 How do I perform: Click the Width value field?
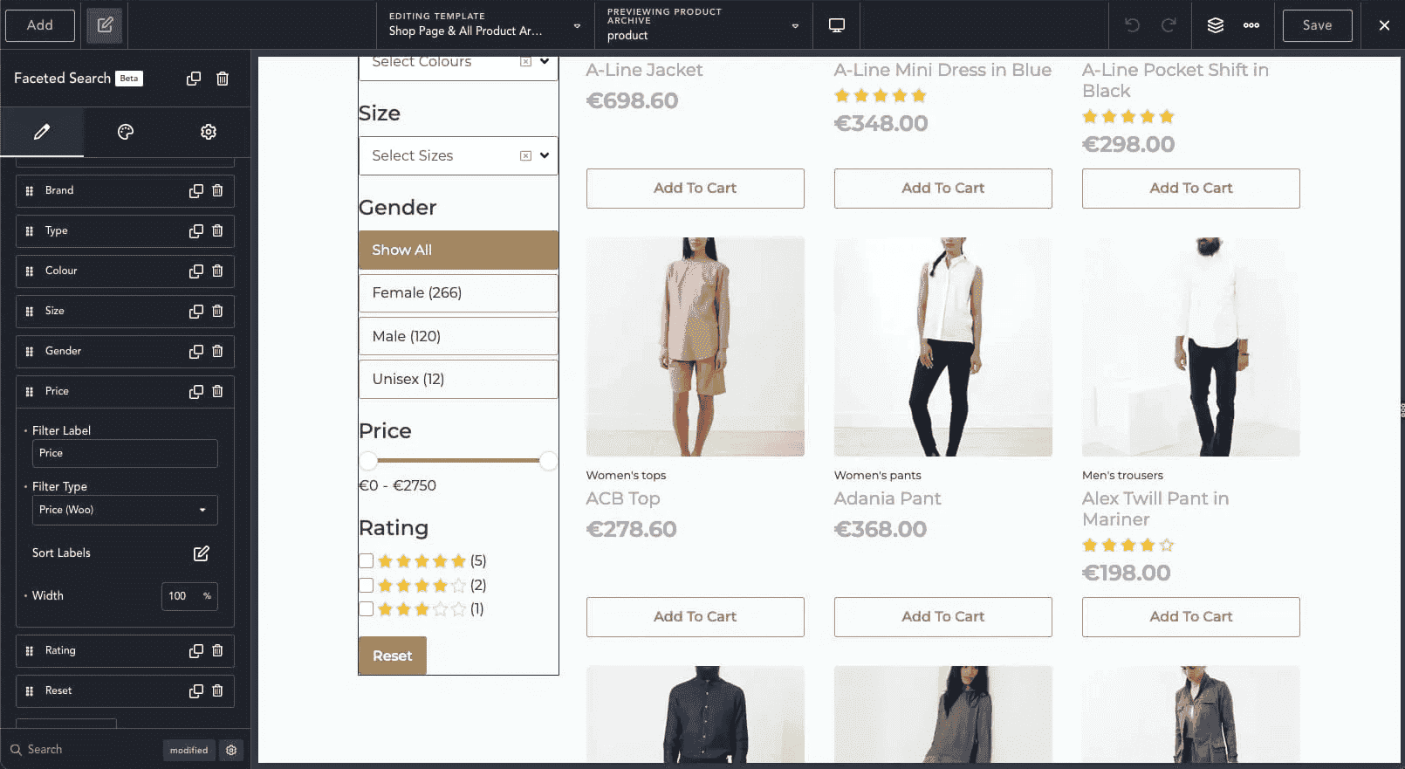pyautogui.click(x=189, y=596)
